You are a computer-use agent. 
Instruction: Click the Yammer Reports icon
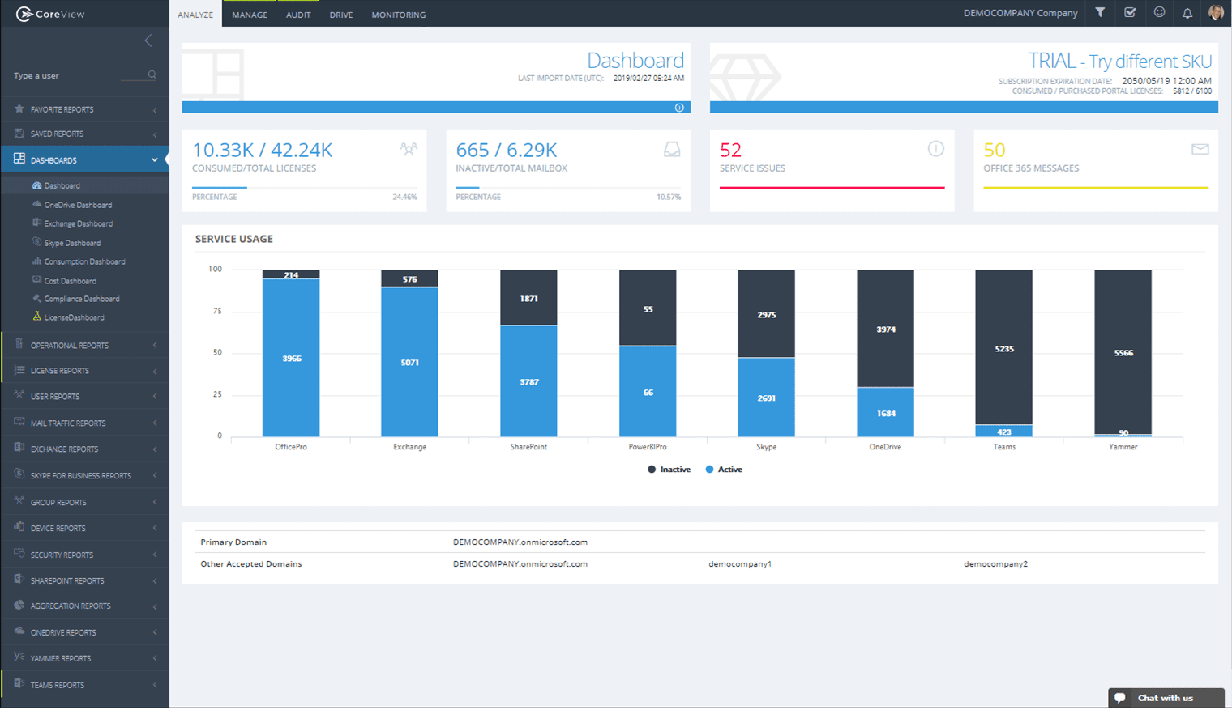(19, 657)
